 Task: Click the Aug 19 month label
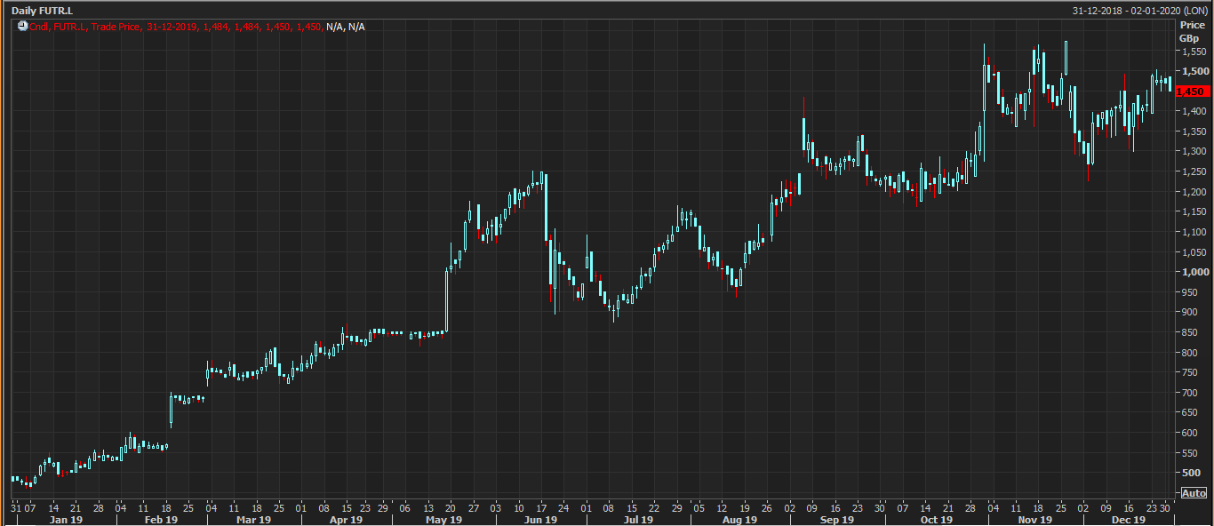739,520
